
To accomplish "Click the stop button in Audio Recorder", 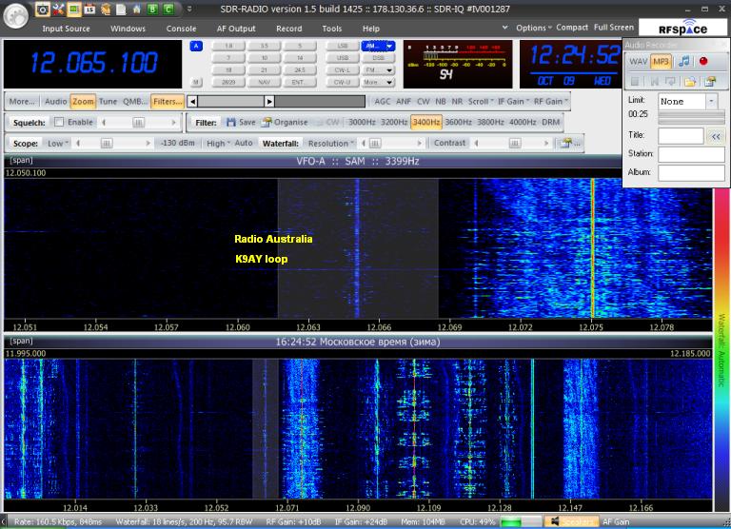I will [x=635, y=81].
